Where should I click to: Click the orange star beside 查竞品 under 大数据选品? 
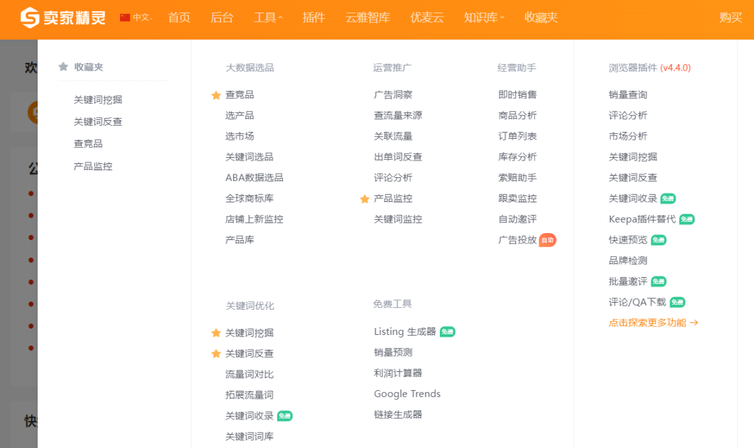point(216,95)
